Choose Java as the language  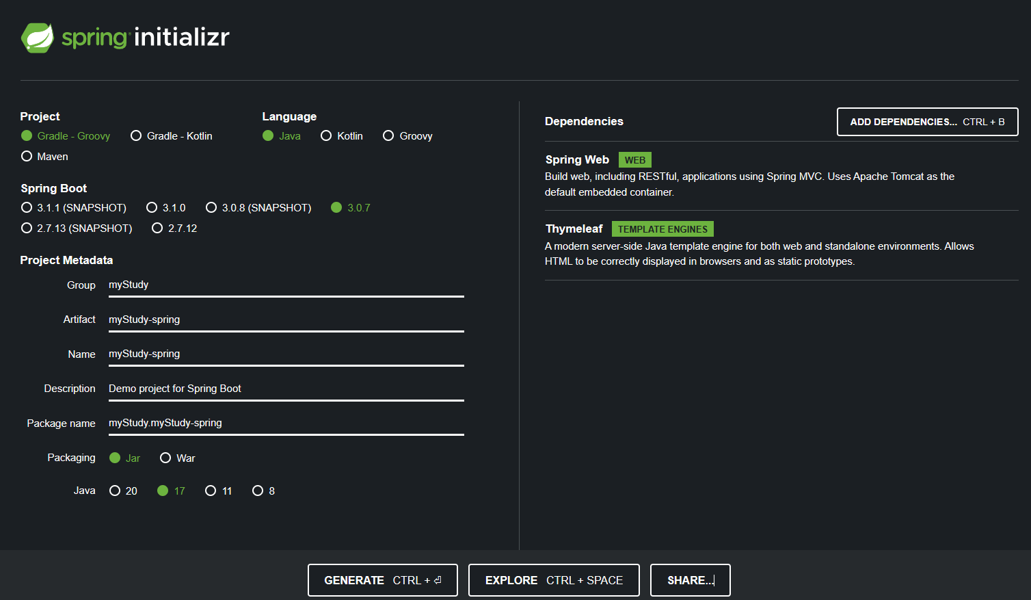click(x=282, y=136)
